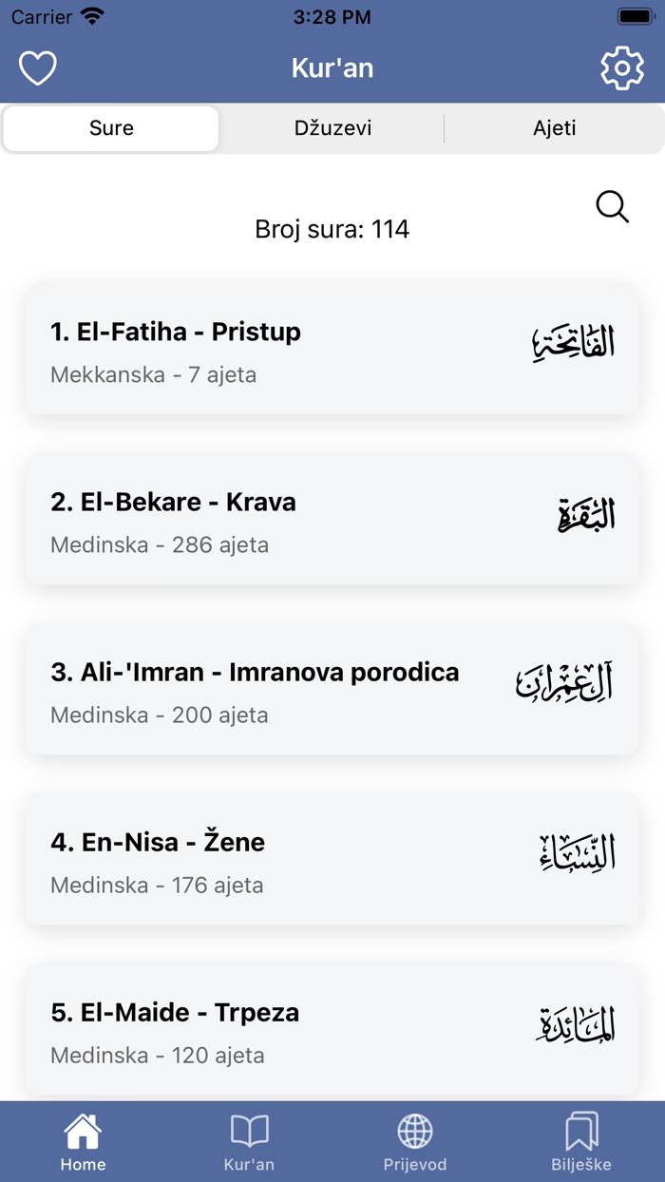Image resolution: width=665 pixels, height=1182 pixels.
Task: Switch to the Džuzevi tab
Action: [x=331, y=127]
